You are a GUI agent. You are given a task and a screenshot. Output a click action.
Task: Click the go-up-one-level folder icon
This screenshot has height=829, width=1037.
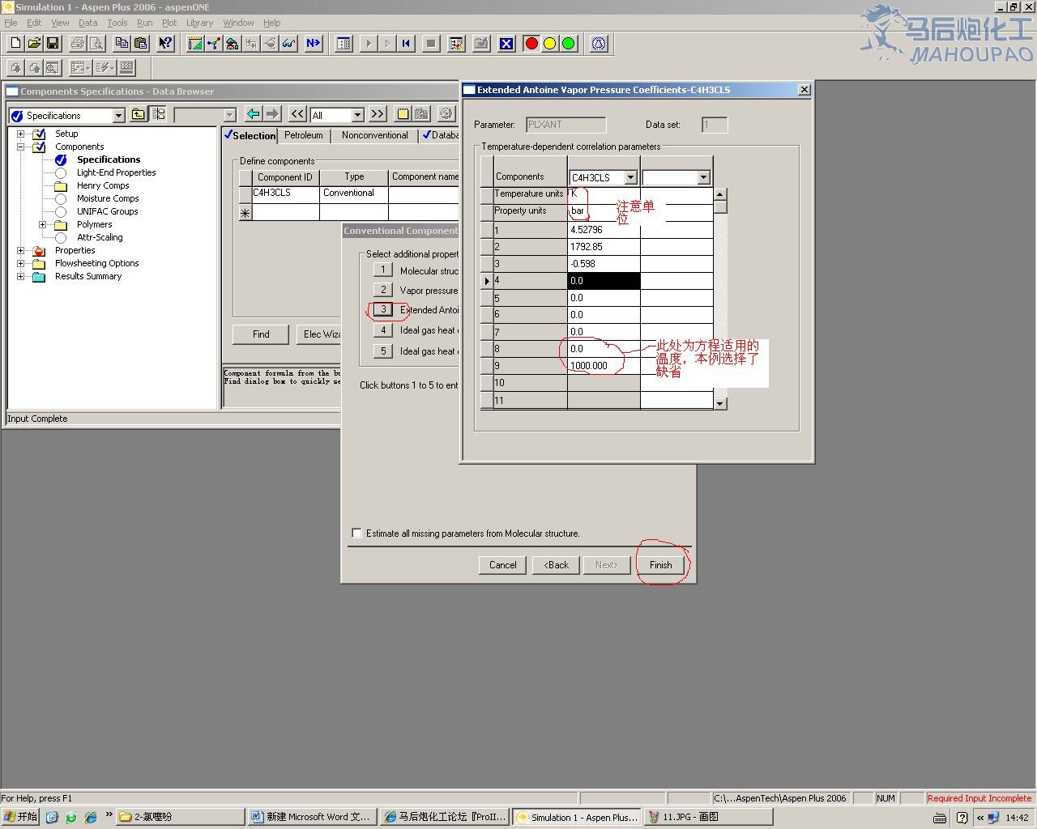[x=139, y=114]
